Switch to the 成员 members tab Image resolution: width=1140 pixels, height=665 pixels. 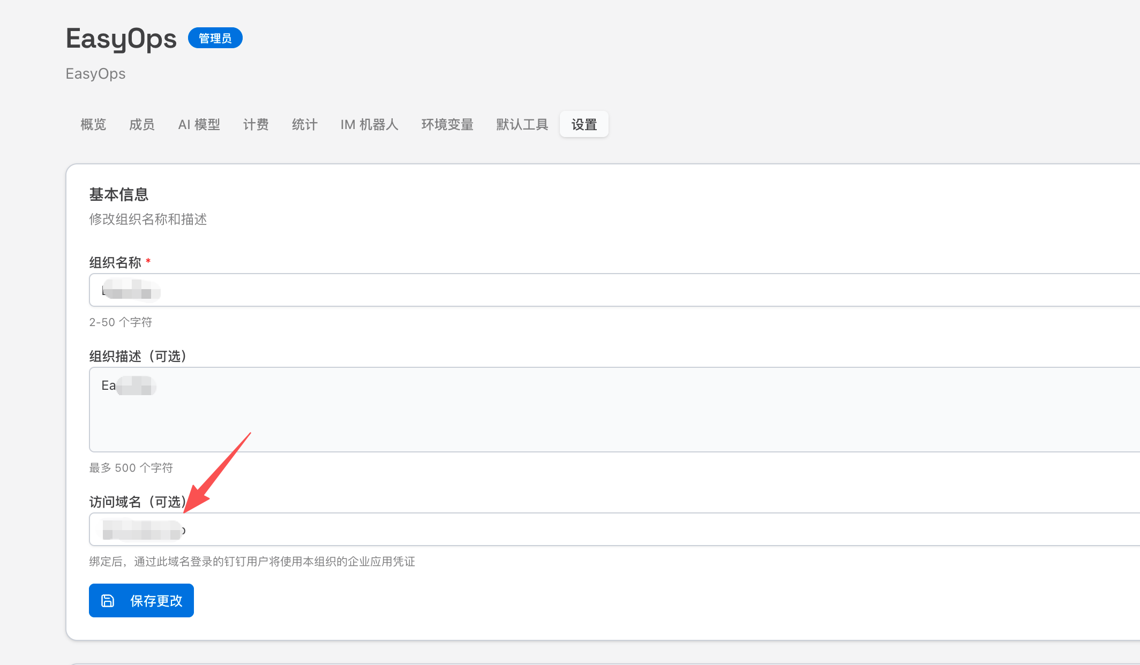pyautogui.click(x=142, y=125)
